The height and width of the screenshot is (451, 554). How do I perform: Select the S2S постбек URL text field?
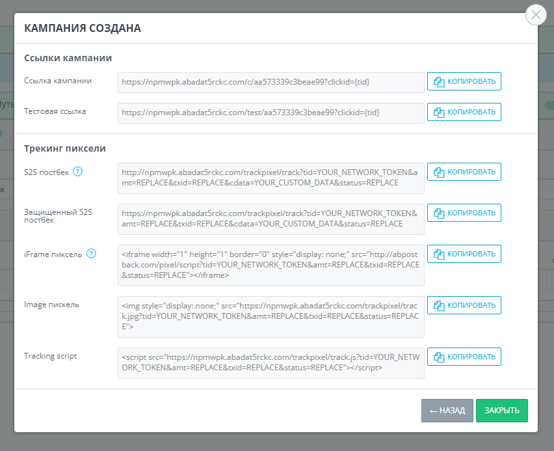(270, 178)
